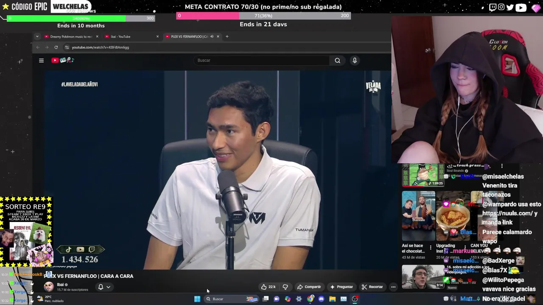Open the Windows Start menu
The width and height of the screenshot is (543, 305).
tap(197, 299)
